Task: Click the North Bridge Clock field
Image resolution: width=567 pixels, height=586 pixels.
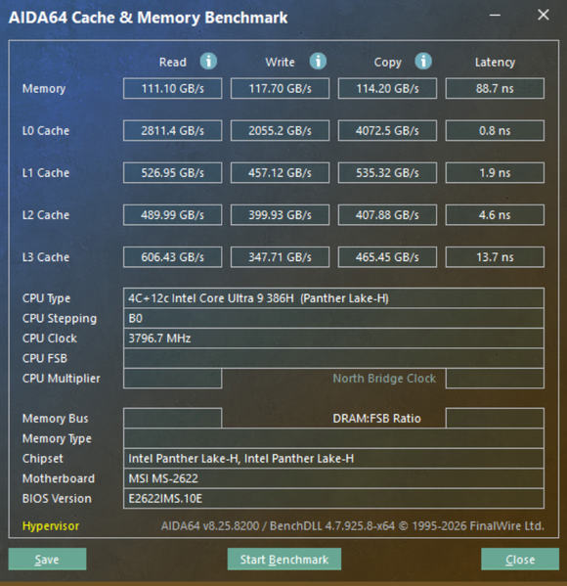Action: click(495, 379)
